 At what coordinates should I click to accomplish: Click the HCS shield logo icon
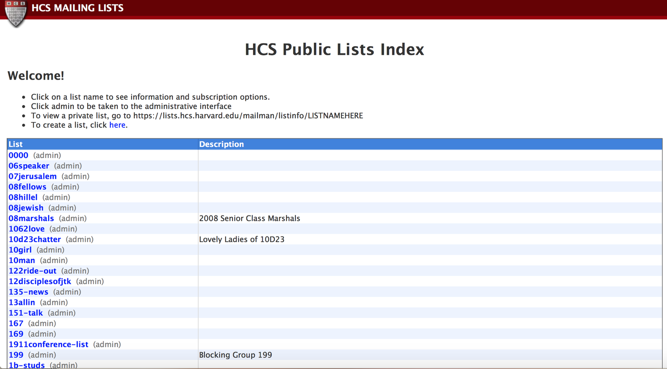[x=16, y=13]
